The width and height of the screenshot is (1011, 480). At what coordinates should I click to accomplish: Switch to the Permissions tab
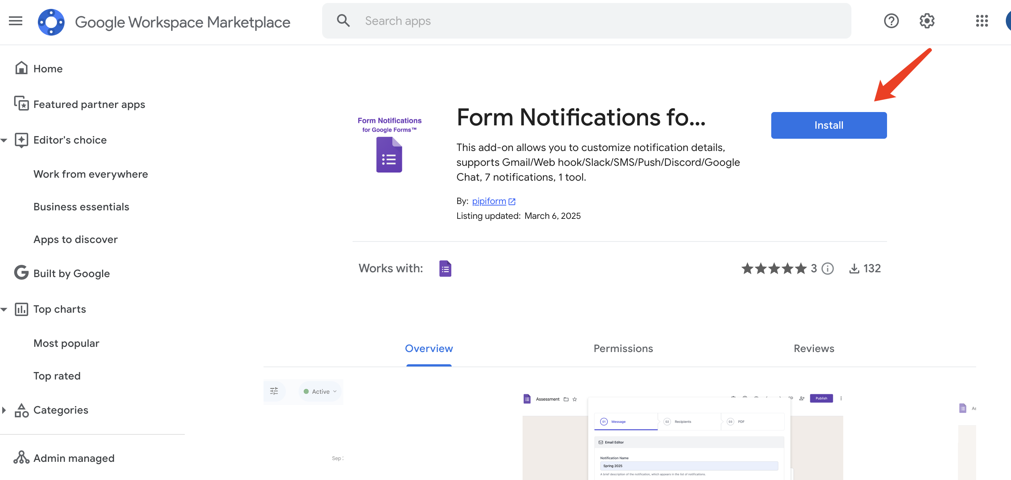click(623, 348)
